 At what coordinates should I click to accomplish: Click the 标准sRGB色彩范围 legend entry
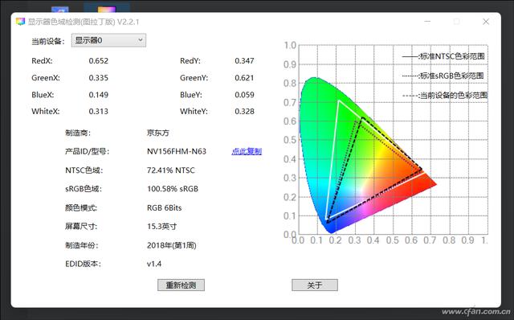[443, 76]
